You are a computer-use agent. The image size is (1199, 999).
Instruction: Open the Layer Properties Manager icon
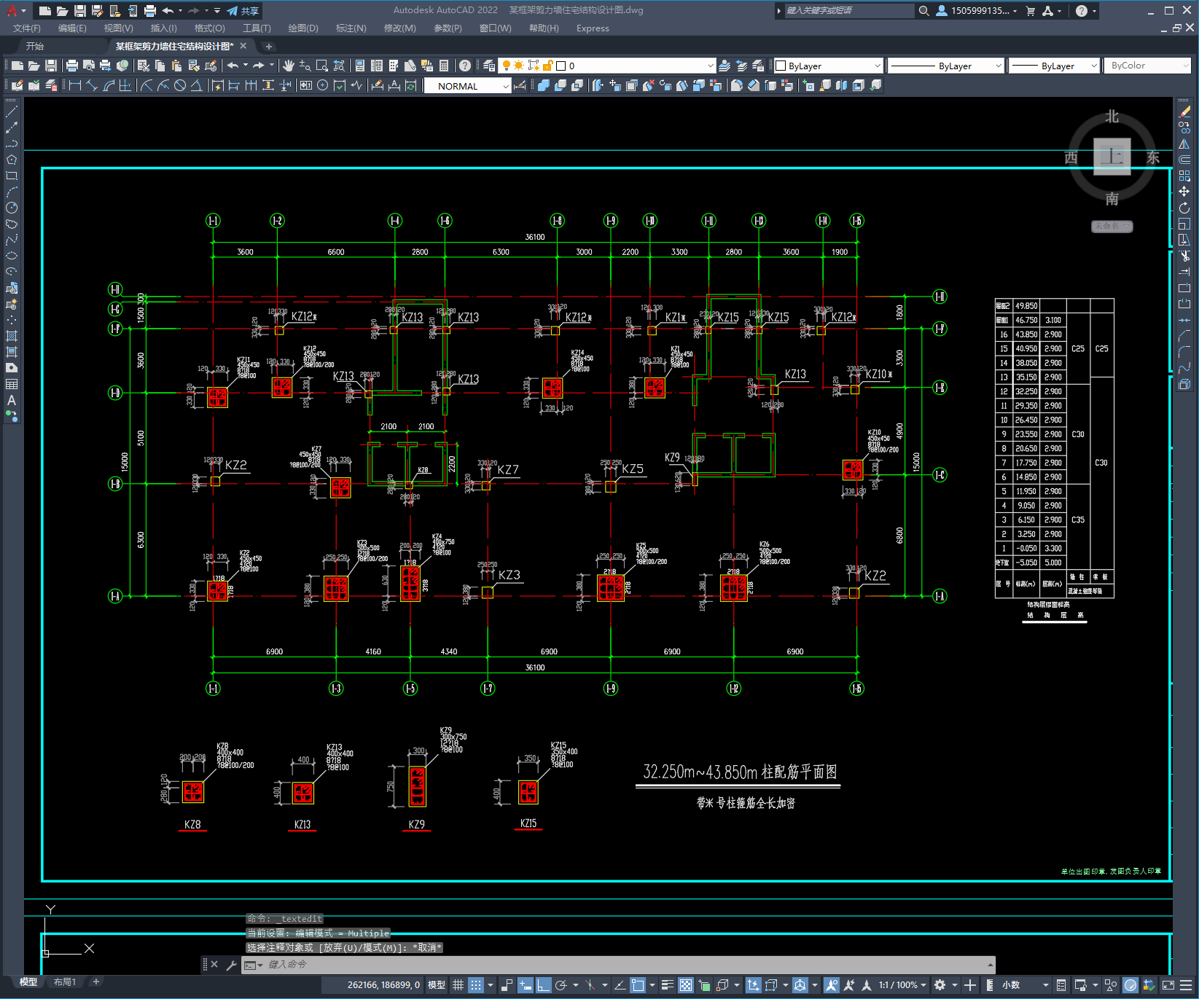[489, 66]
